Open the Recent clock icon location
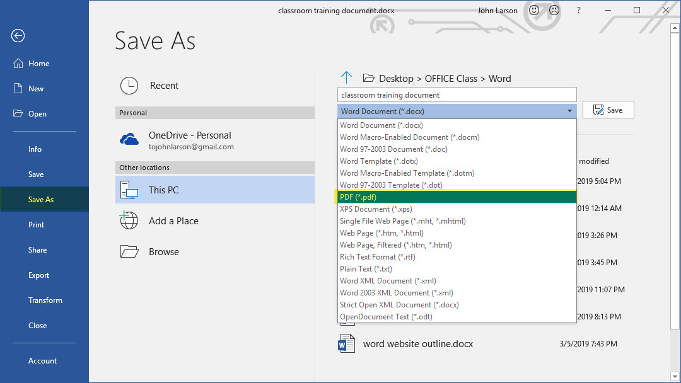Viewport: 681px width, 383px height. tap(129, 86)
